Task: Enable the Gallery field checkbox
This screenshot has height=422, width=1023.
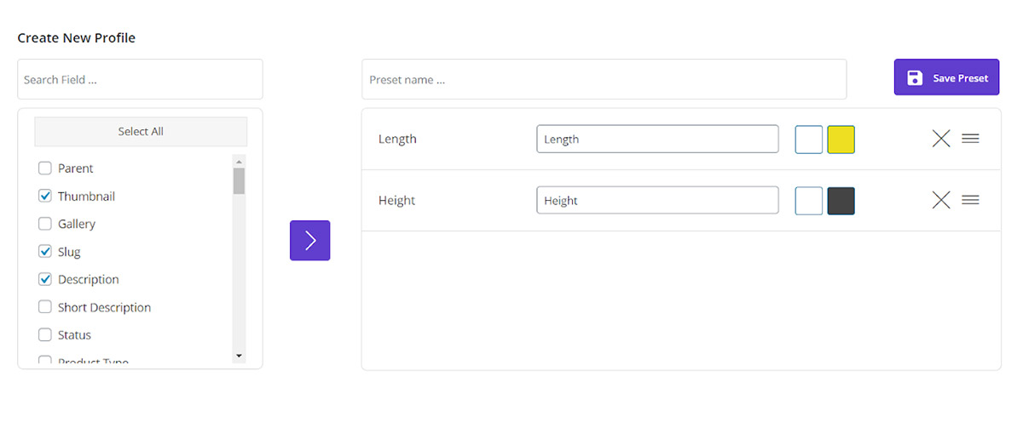Action: coord(45,224)
